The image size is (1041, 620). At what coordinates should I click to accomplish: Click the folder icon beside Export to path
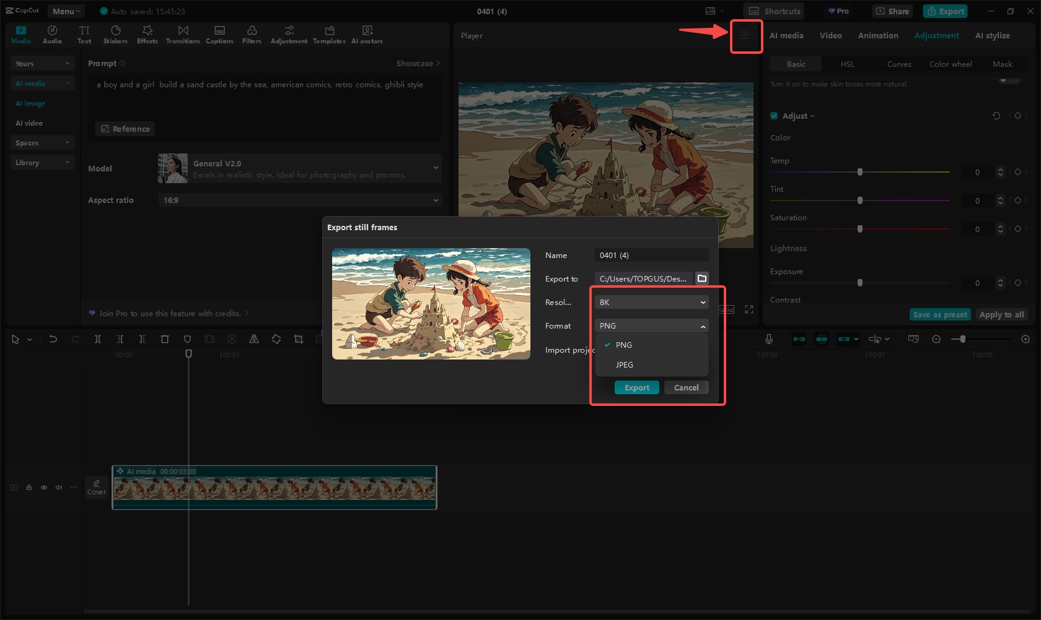tap(702, 278)
